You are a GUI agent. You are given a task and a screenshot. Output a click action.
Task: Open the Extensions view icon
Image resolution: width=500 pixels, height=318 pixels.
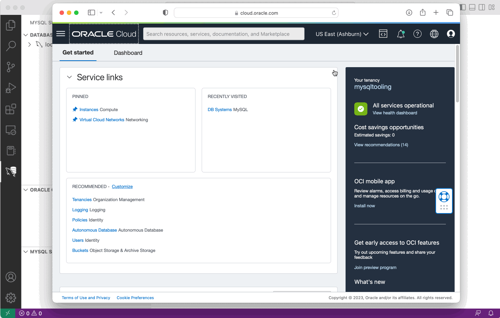click(11, 109)
